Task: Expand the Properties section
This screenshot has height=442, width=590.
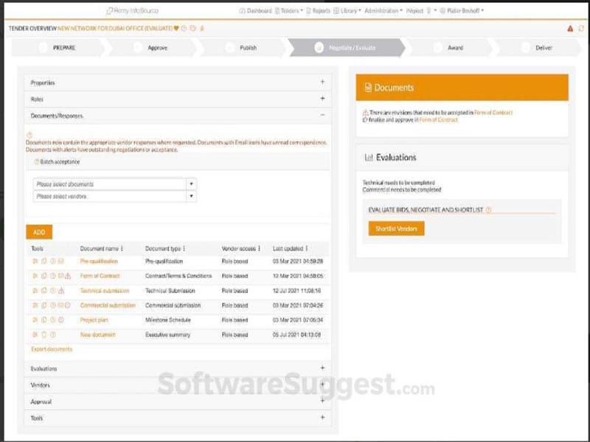Action: (x=322, y=83)
